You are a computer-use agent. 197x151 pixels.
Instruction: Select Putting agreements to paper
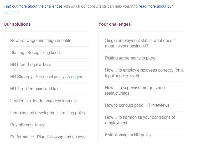tap(131, 58)
